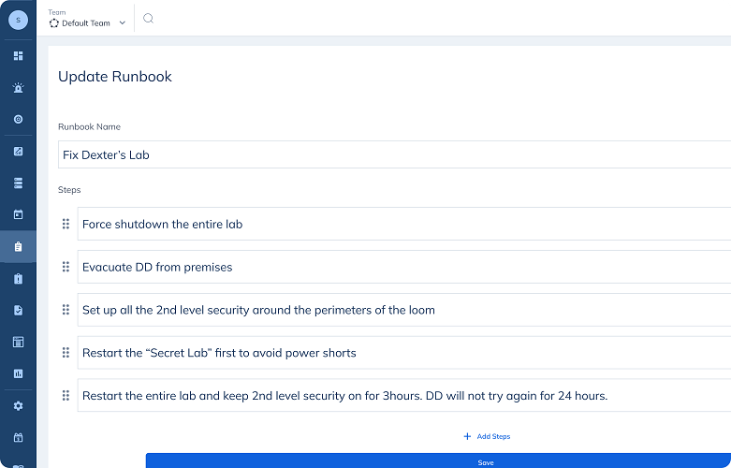Expand the Default Team dropdown
731x468 pixels.
[x=87, y=23]
